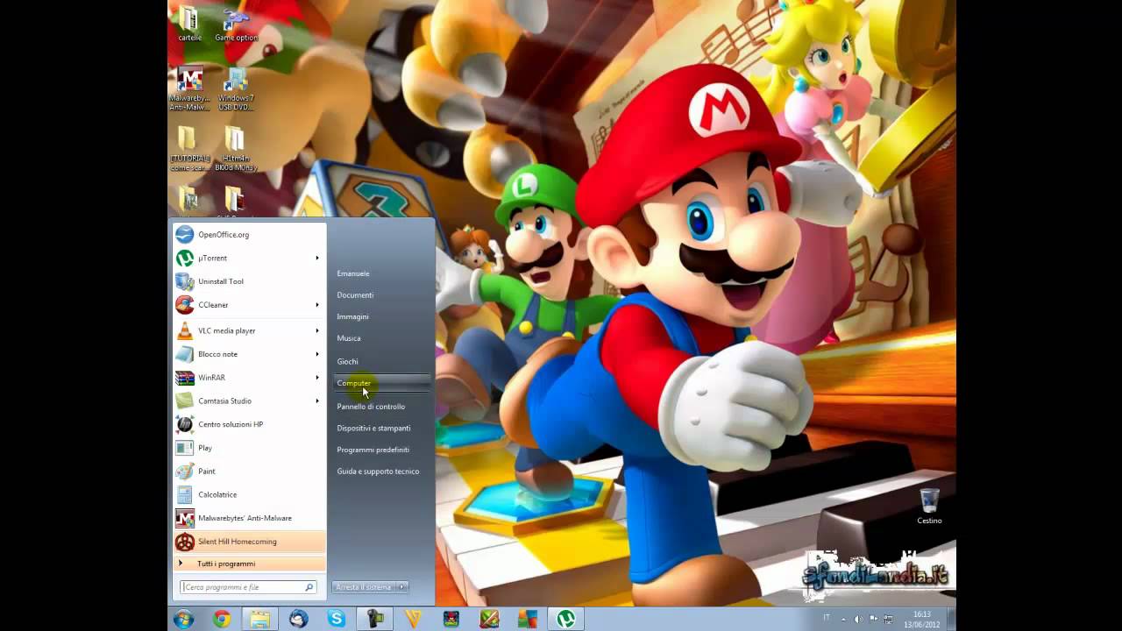Click the Cerca programmi e file box

click(247, 587)
